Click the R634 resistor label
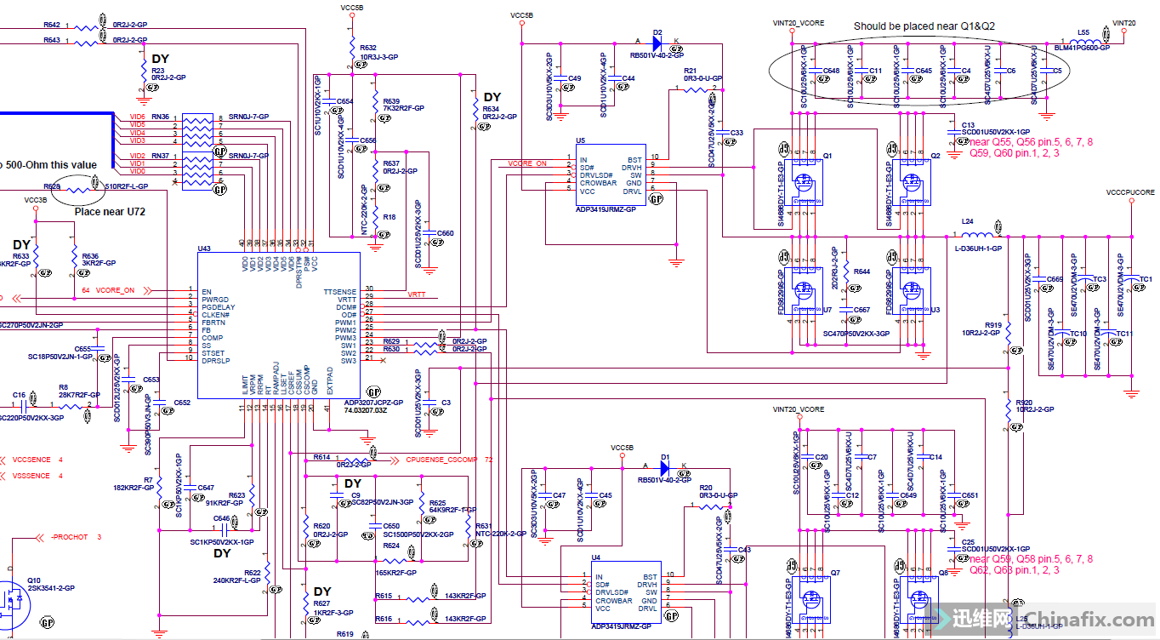The image size is (1160, 640). pyautogui.click(x=491, y=109)
